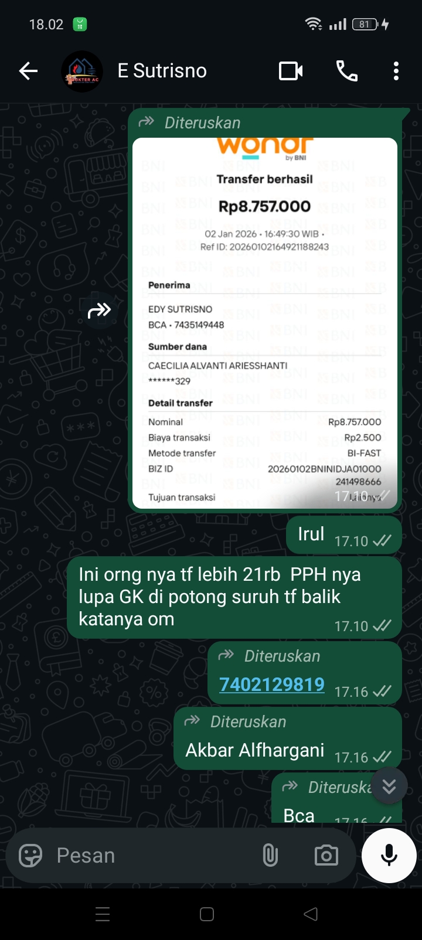Tap the Android recent apps navigation button

[103, 914]
